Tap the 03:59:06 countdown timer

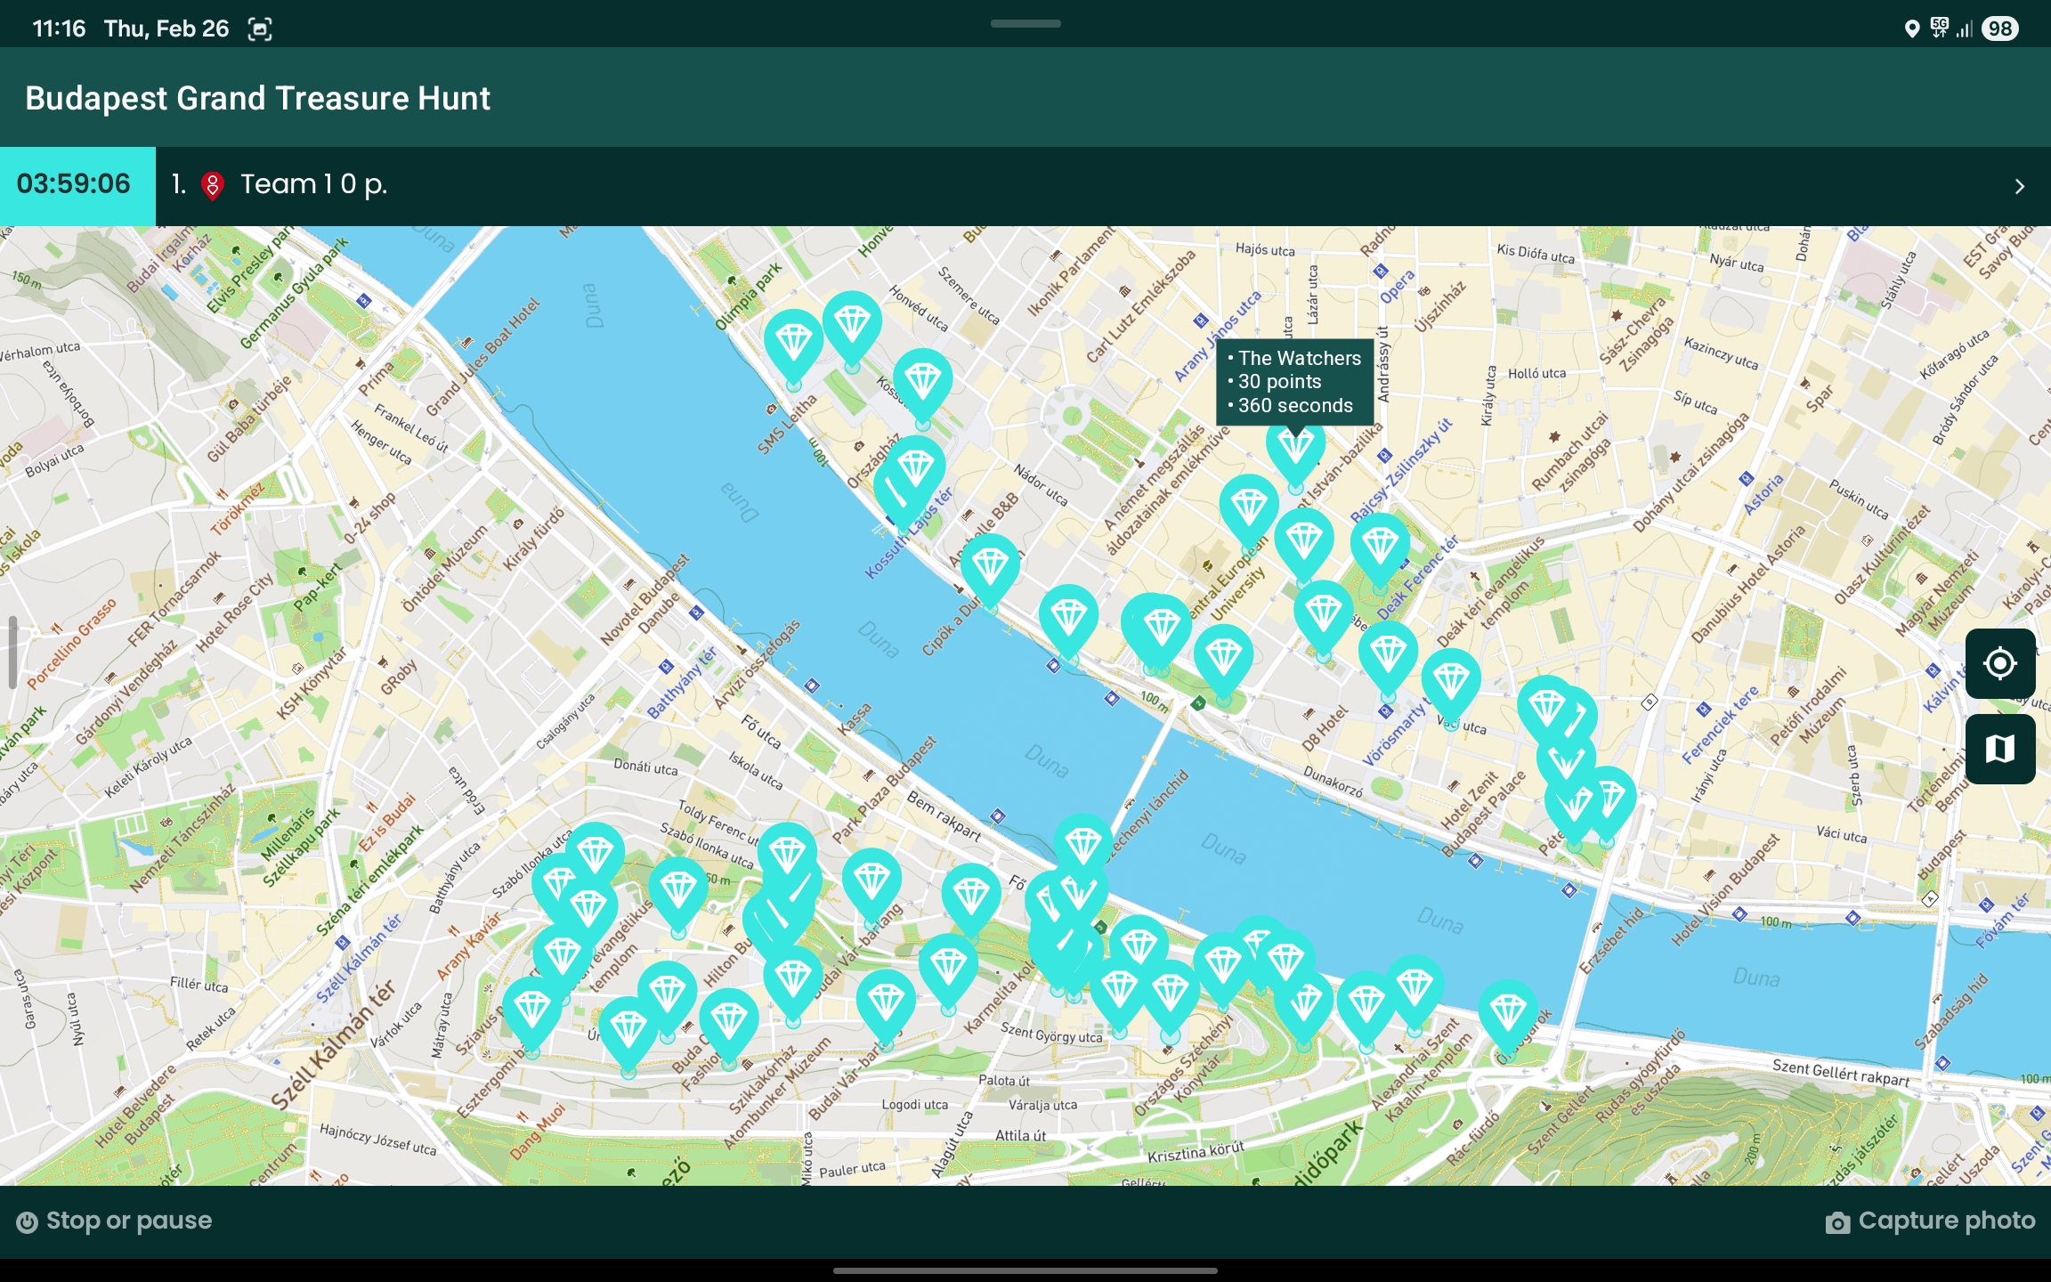click(x=77, y=186)
